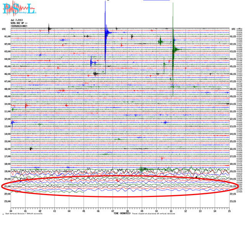Image resolution: width=245 pixels, height=230 pixels.
Task: Click the 21:00 hour label on left axis
Action: pyautogui.click(x=7, y=186)
